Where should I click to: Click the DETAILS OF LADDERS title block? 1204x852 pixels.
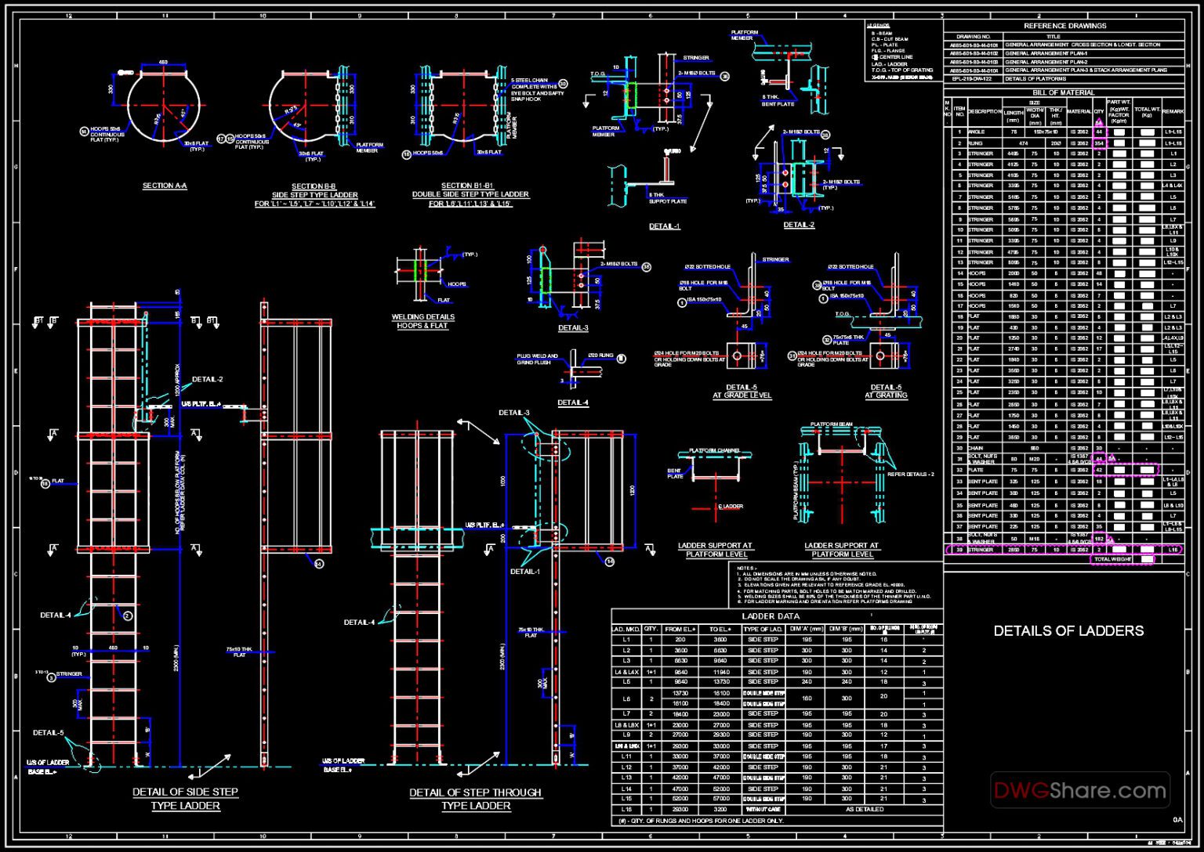[x=1068, y=630]
